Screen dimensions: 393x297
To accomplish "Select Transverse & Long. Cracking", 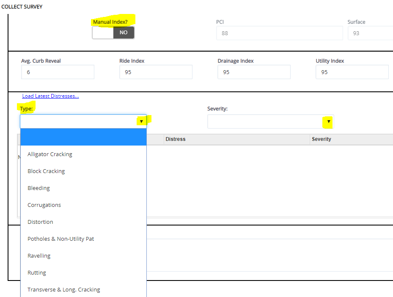I will coord(63,289).
